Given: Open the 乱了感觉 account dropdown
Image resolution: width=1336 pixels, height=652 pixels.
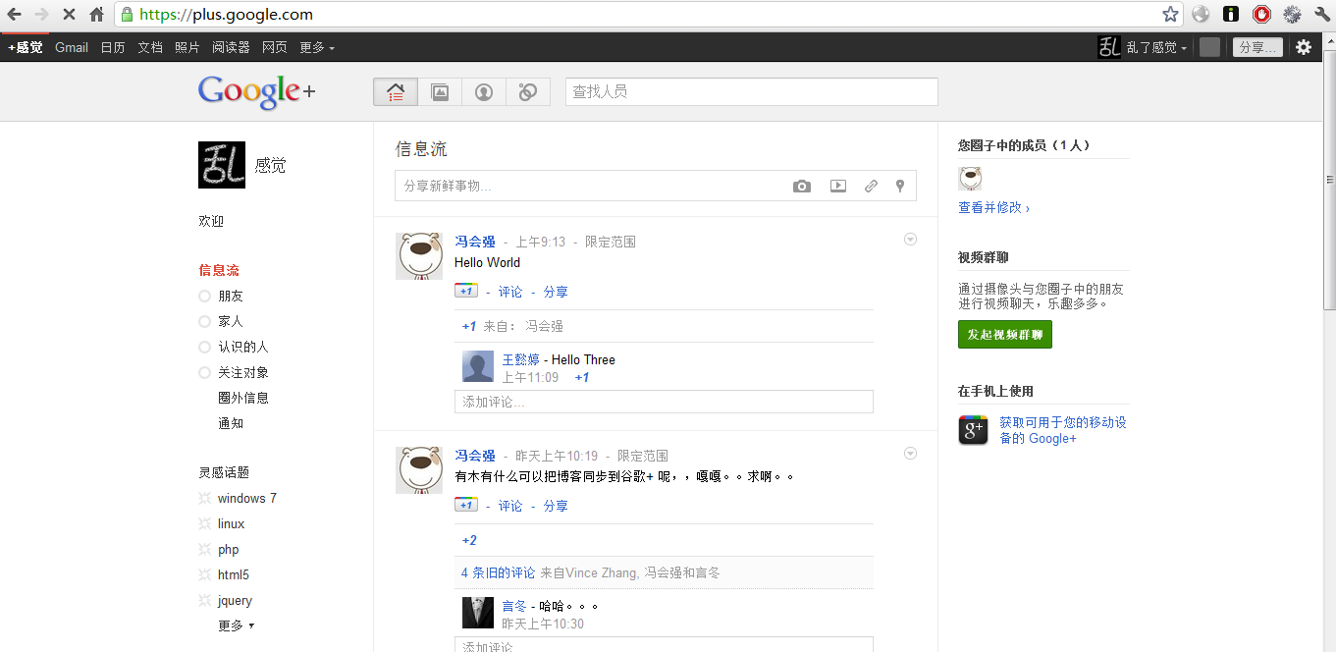Looking at the screenshot, I should tap(1156, 47).
